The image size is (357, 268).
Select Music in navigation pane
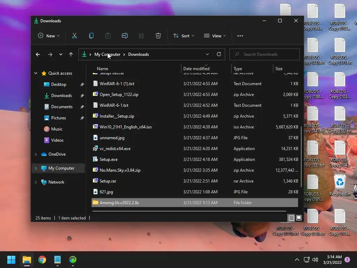click(x=57, y=129)
